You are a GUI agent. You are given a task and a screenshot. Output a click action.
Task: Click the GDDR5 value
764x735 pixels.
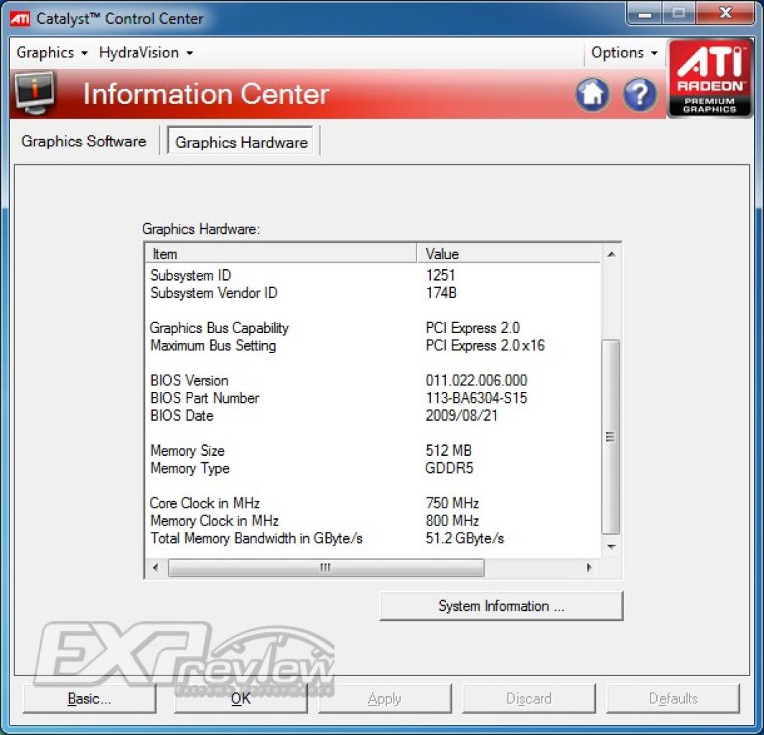(449, 468)
